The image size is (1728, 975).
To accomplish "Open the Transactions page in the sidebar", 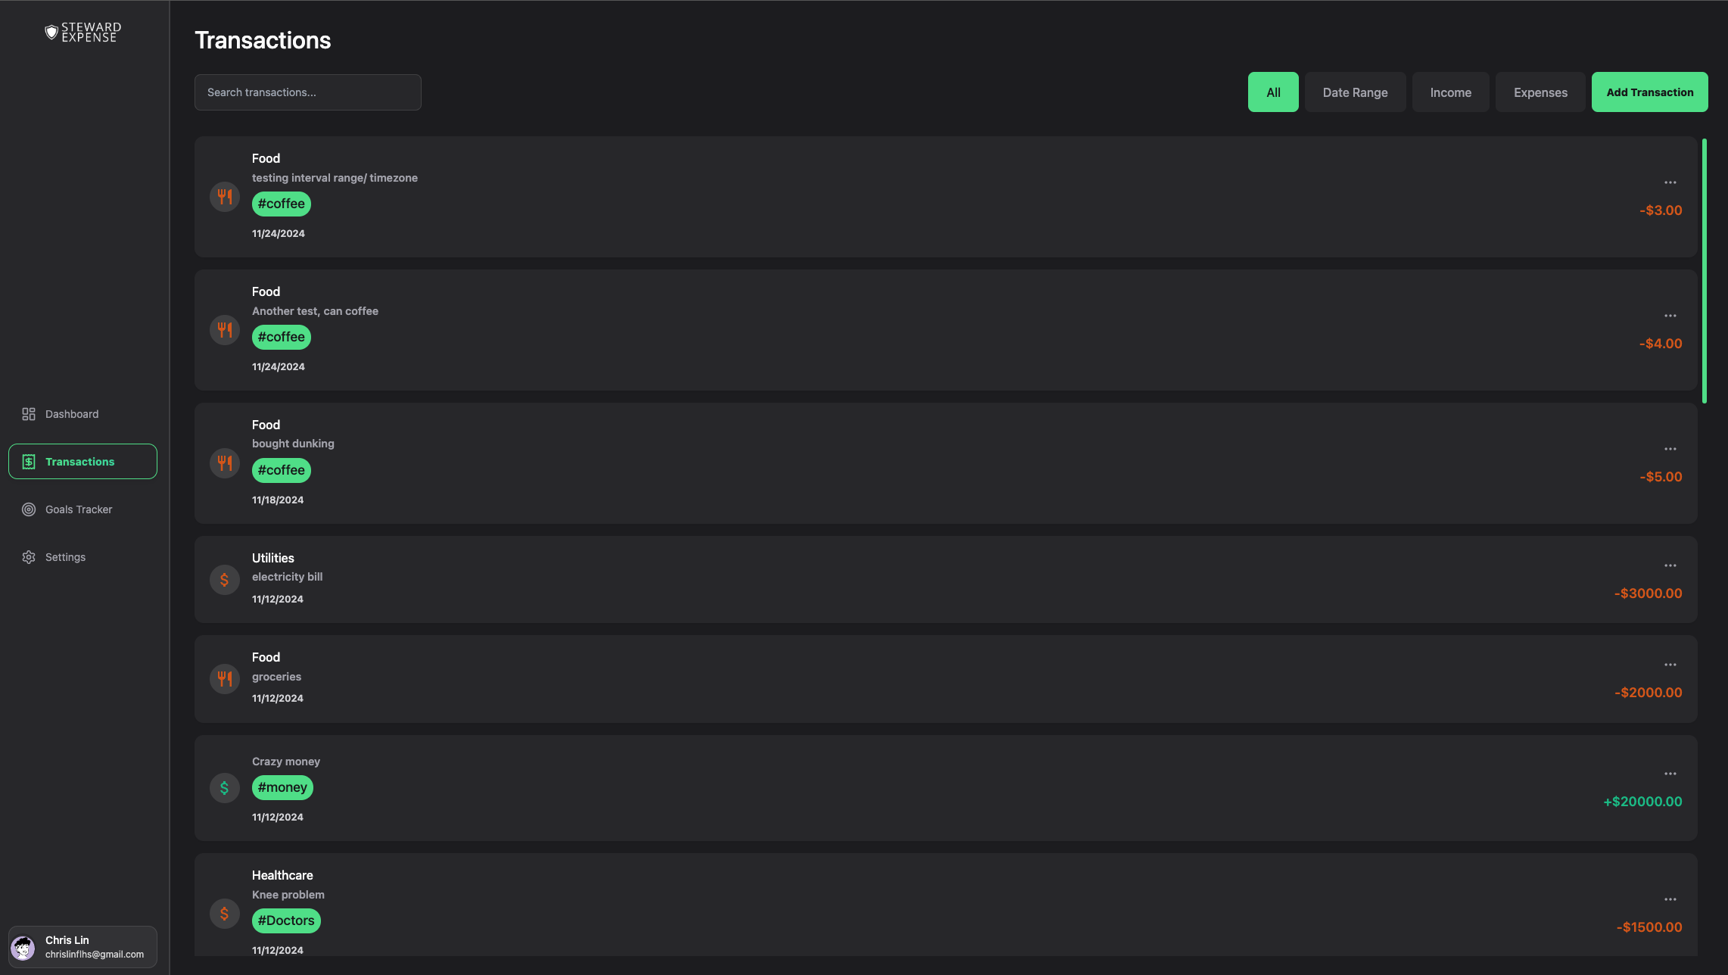I will (83, 462).
